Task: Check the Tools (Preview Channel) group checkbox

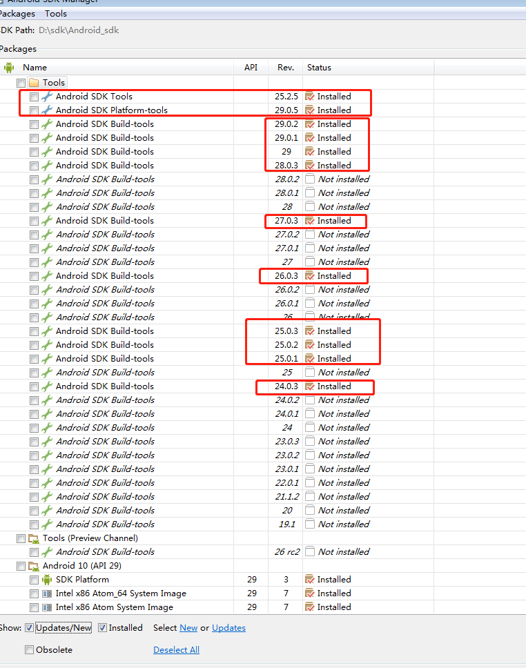Action: 21,539
